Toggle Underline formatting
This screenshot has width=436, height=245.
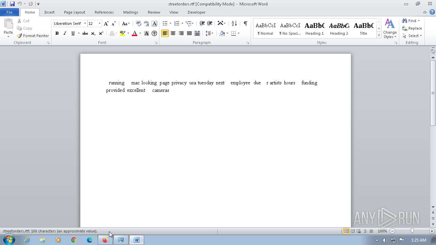coord(73,33)
